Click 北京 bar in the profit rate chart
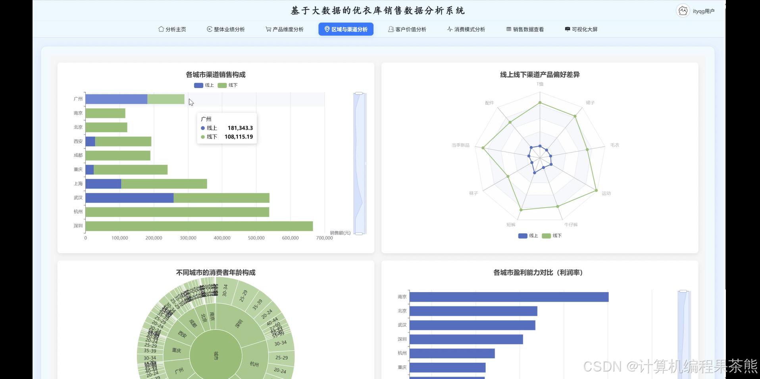Viewport: 760px width, 379px height. [x=473, y=311]
